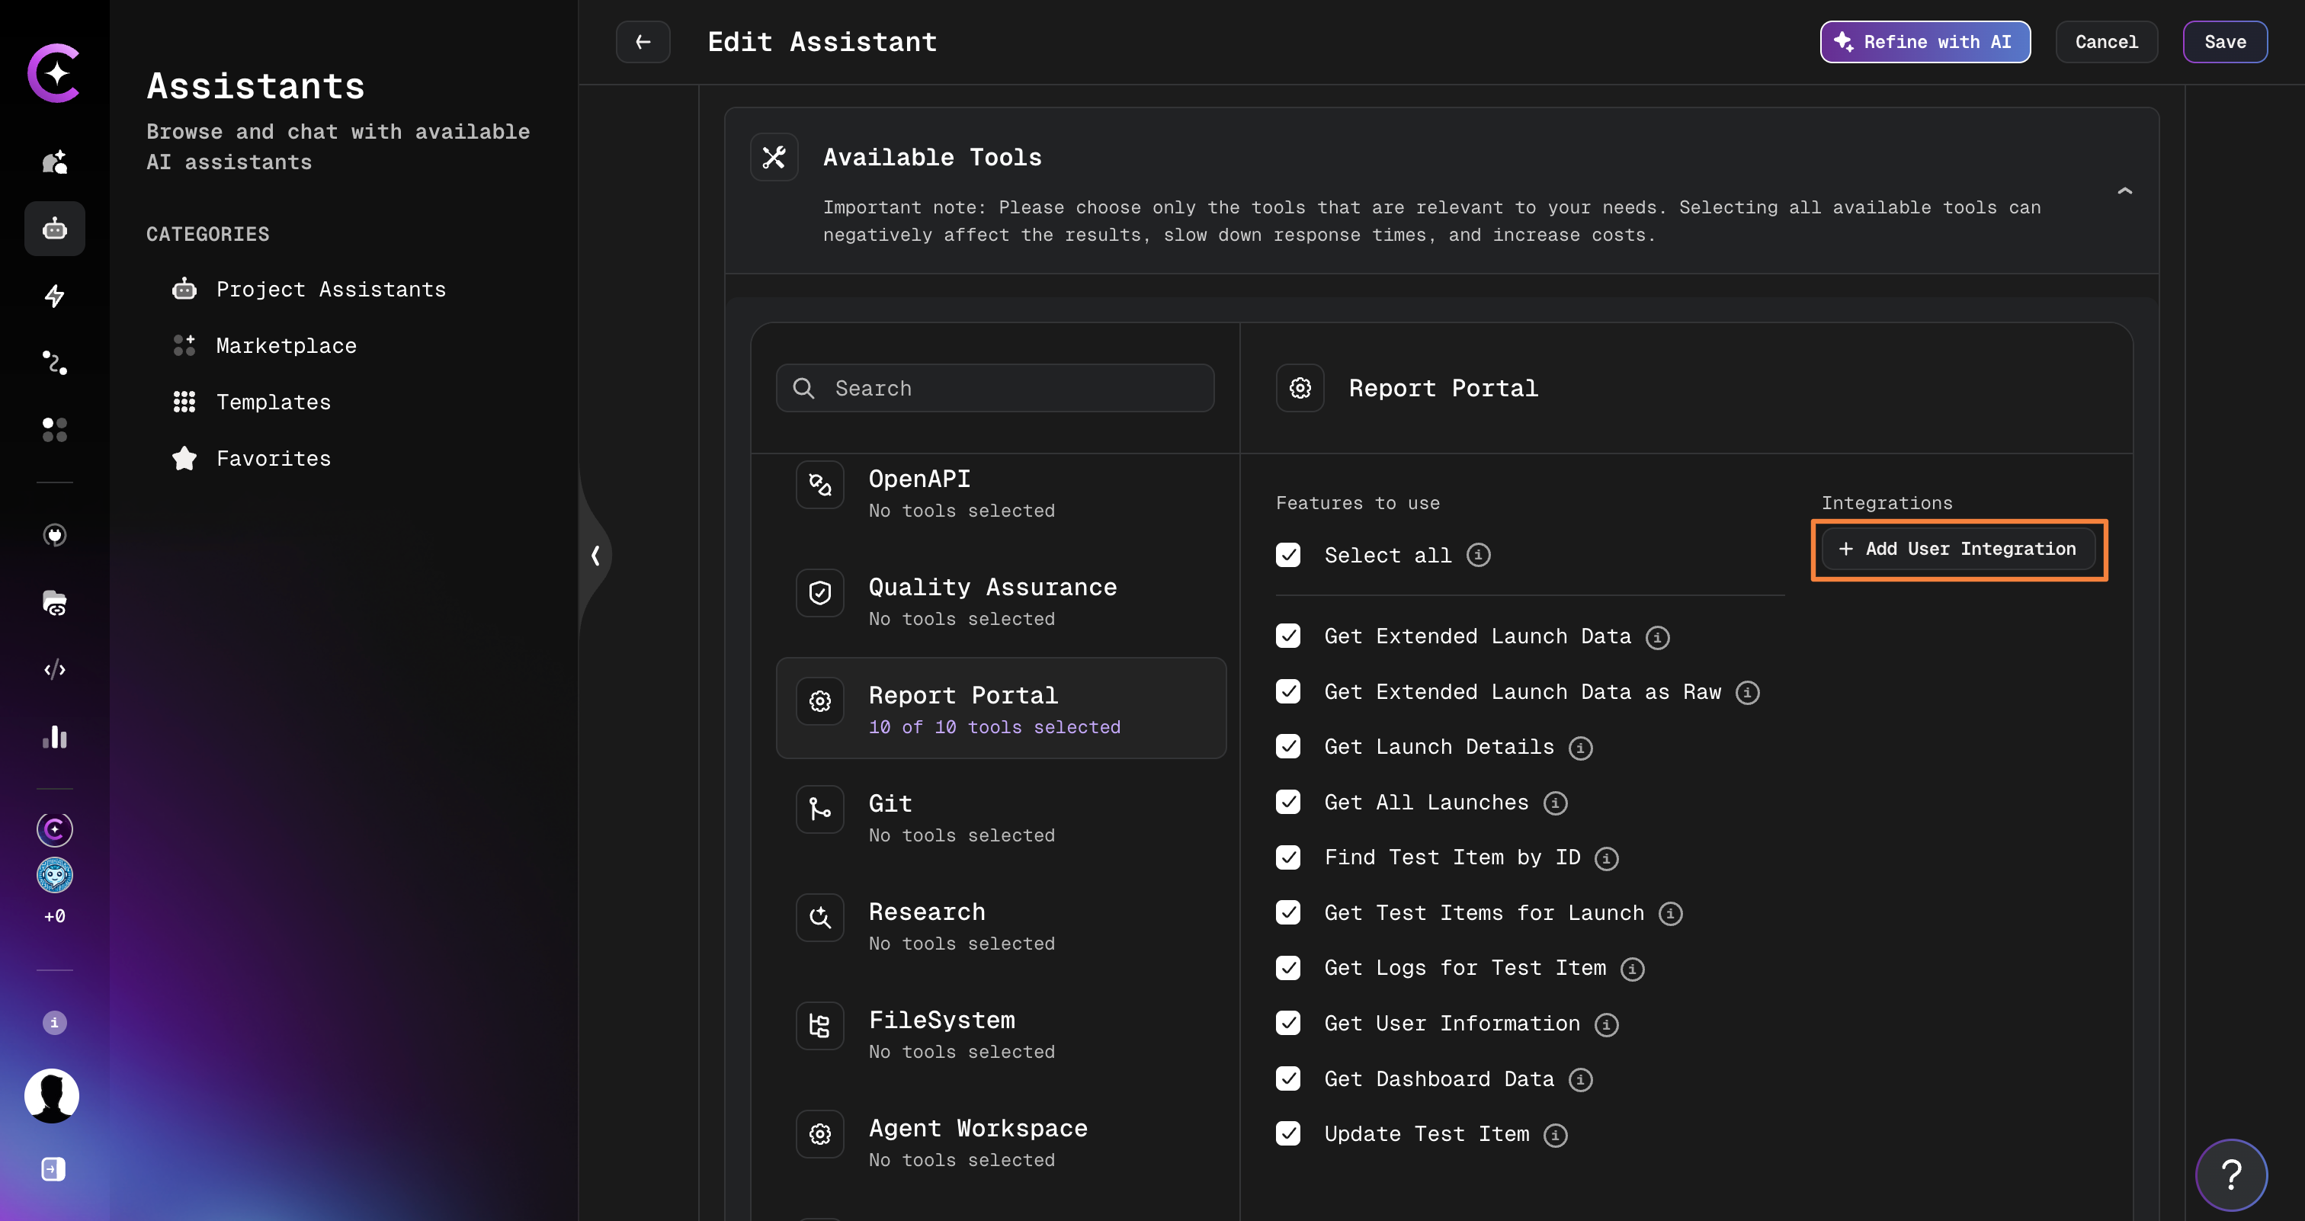Click info icon for Get Logs for Test Item
Image resolution: width=2305 pixels, height=1221 pixels.
[x=1632, y=969]
